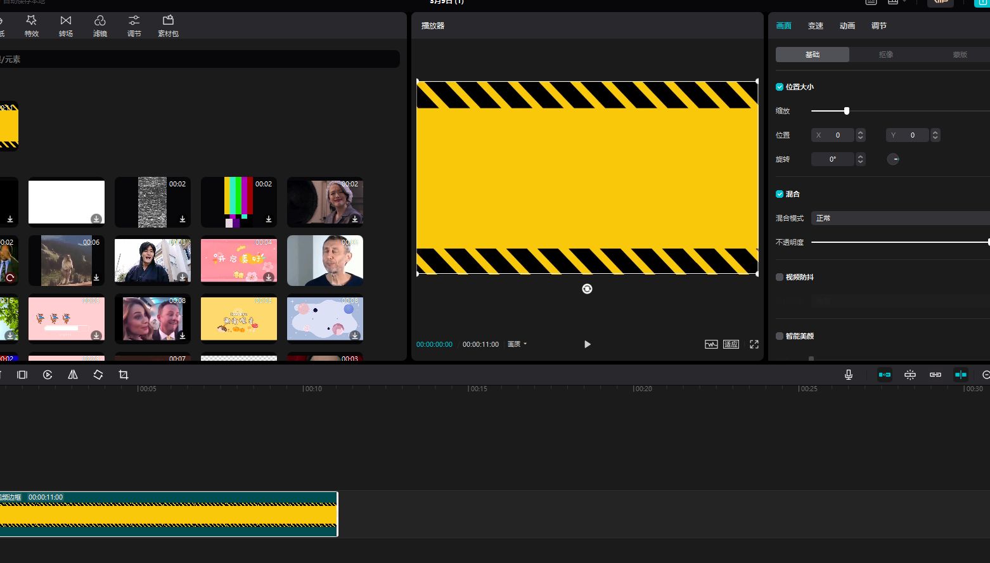Screen dimensions: 990x563
Task: Click the microphone record voiceover icon
Action: [849, 375]
